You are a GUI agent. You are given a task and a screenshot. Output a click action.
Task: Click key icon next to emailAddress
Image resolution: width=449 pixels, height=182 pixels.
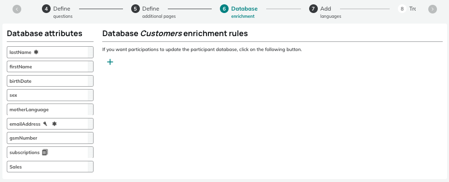pyautogui.click(x=45, y=124)
